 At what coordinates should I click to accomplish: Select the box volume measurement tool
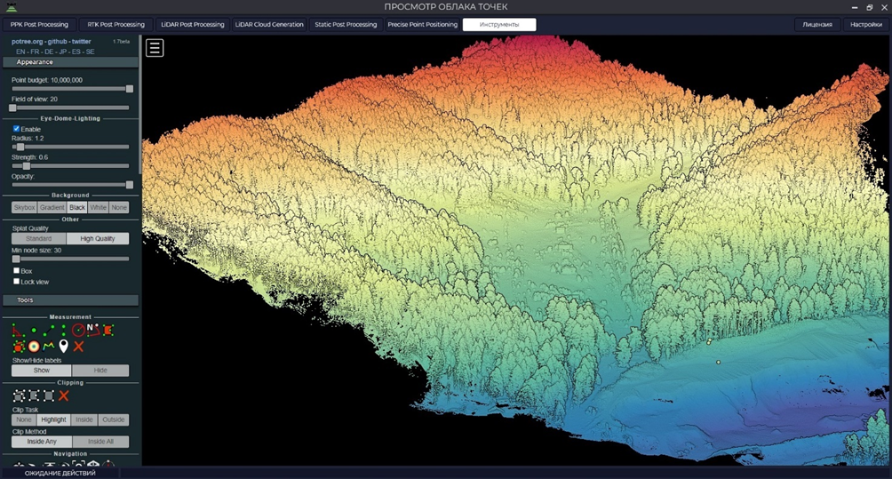click(19, 346)
